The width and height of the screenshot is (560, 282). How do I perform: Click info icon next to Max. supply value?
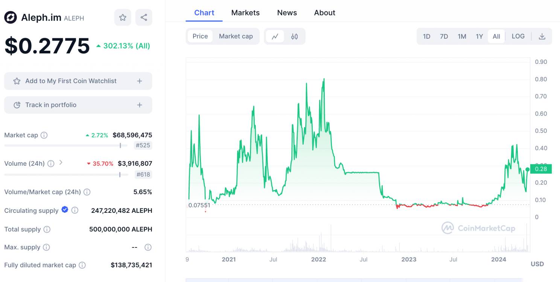point(148,247)
